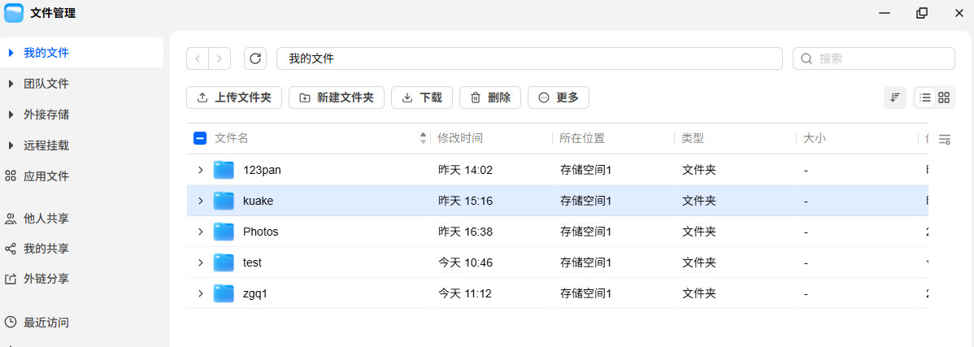974x347 pixels.
Task: Open the 更多 actions menu
Action: tap(559, 98)
